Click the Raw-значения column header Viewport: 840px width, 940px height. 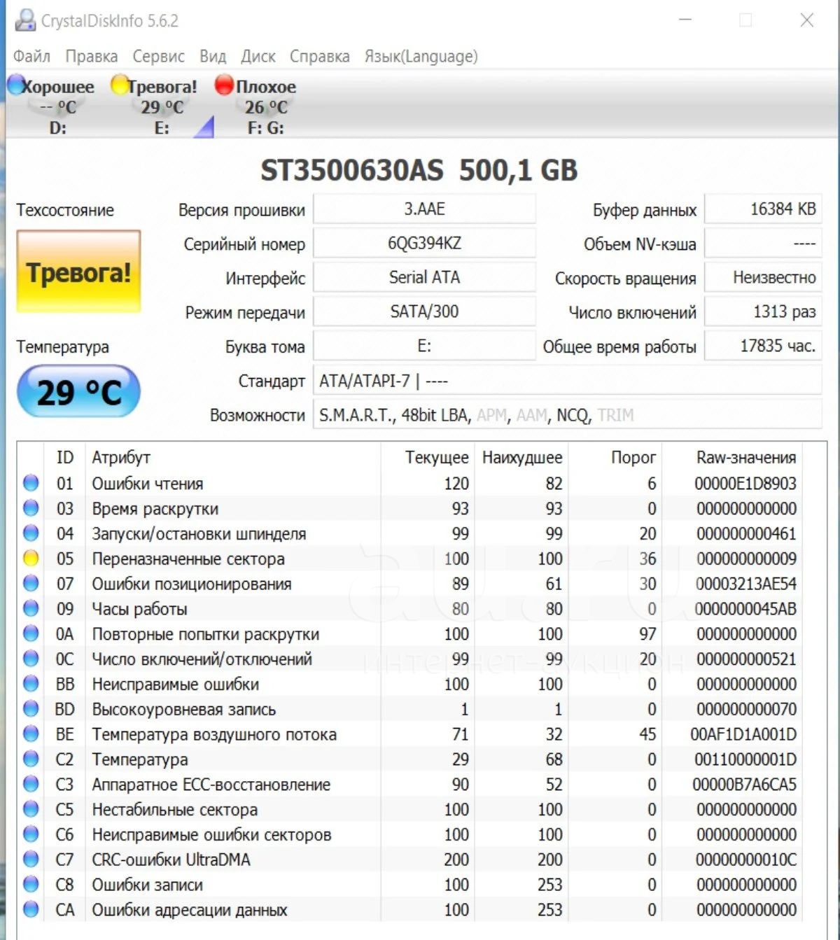click(x=746, y=457)
